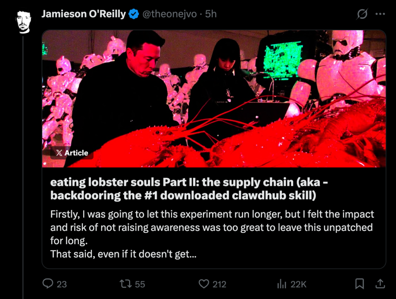Click the blue verified checkmark badge
This screenshot has height=299, width=396.
click(134, 14)
